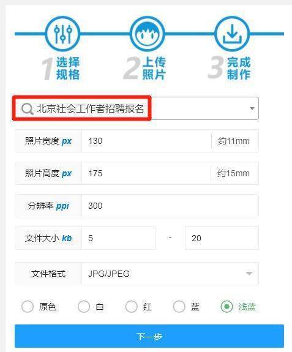Go to step 选择规格 label
The height and width of the screenshot is (352, 292).
click(x=68, y=68)
